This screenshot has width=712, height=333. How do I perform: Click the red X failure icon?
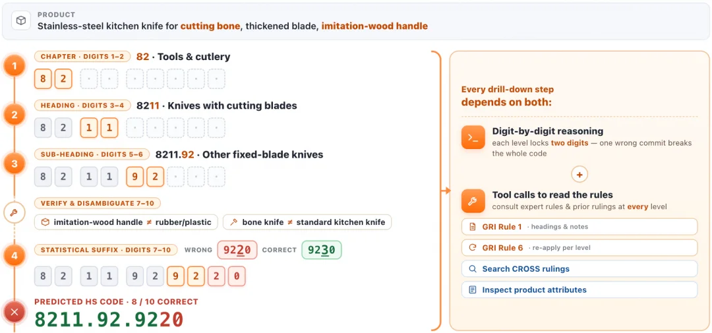click(x=14, y=312)
